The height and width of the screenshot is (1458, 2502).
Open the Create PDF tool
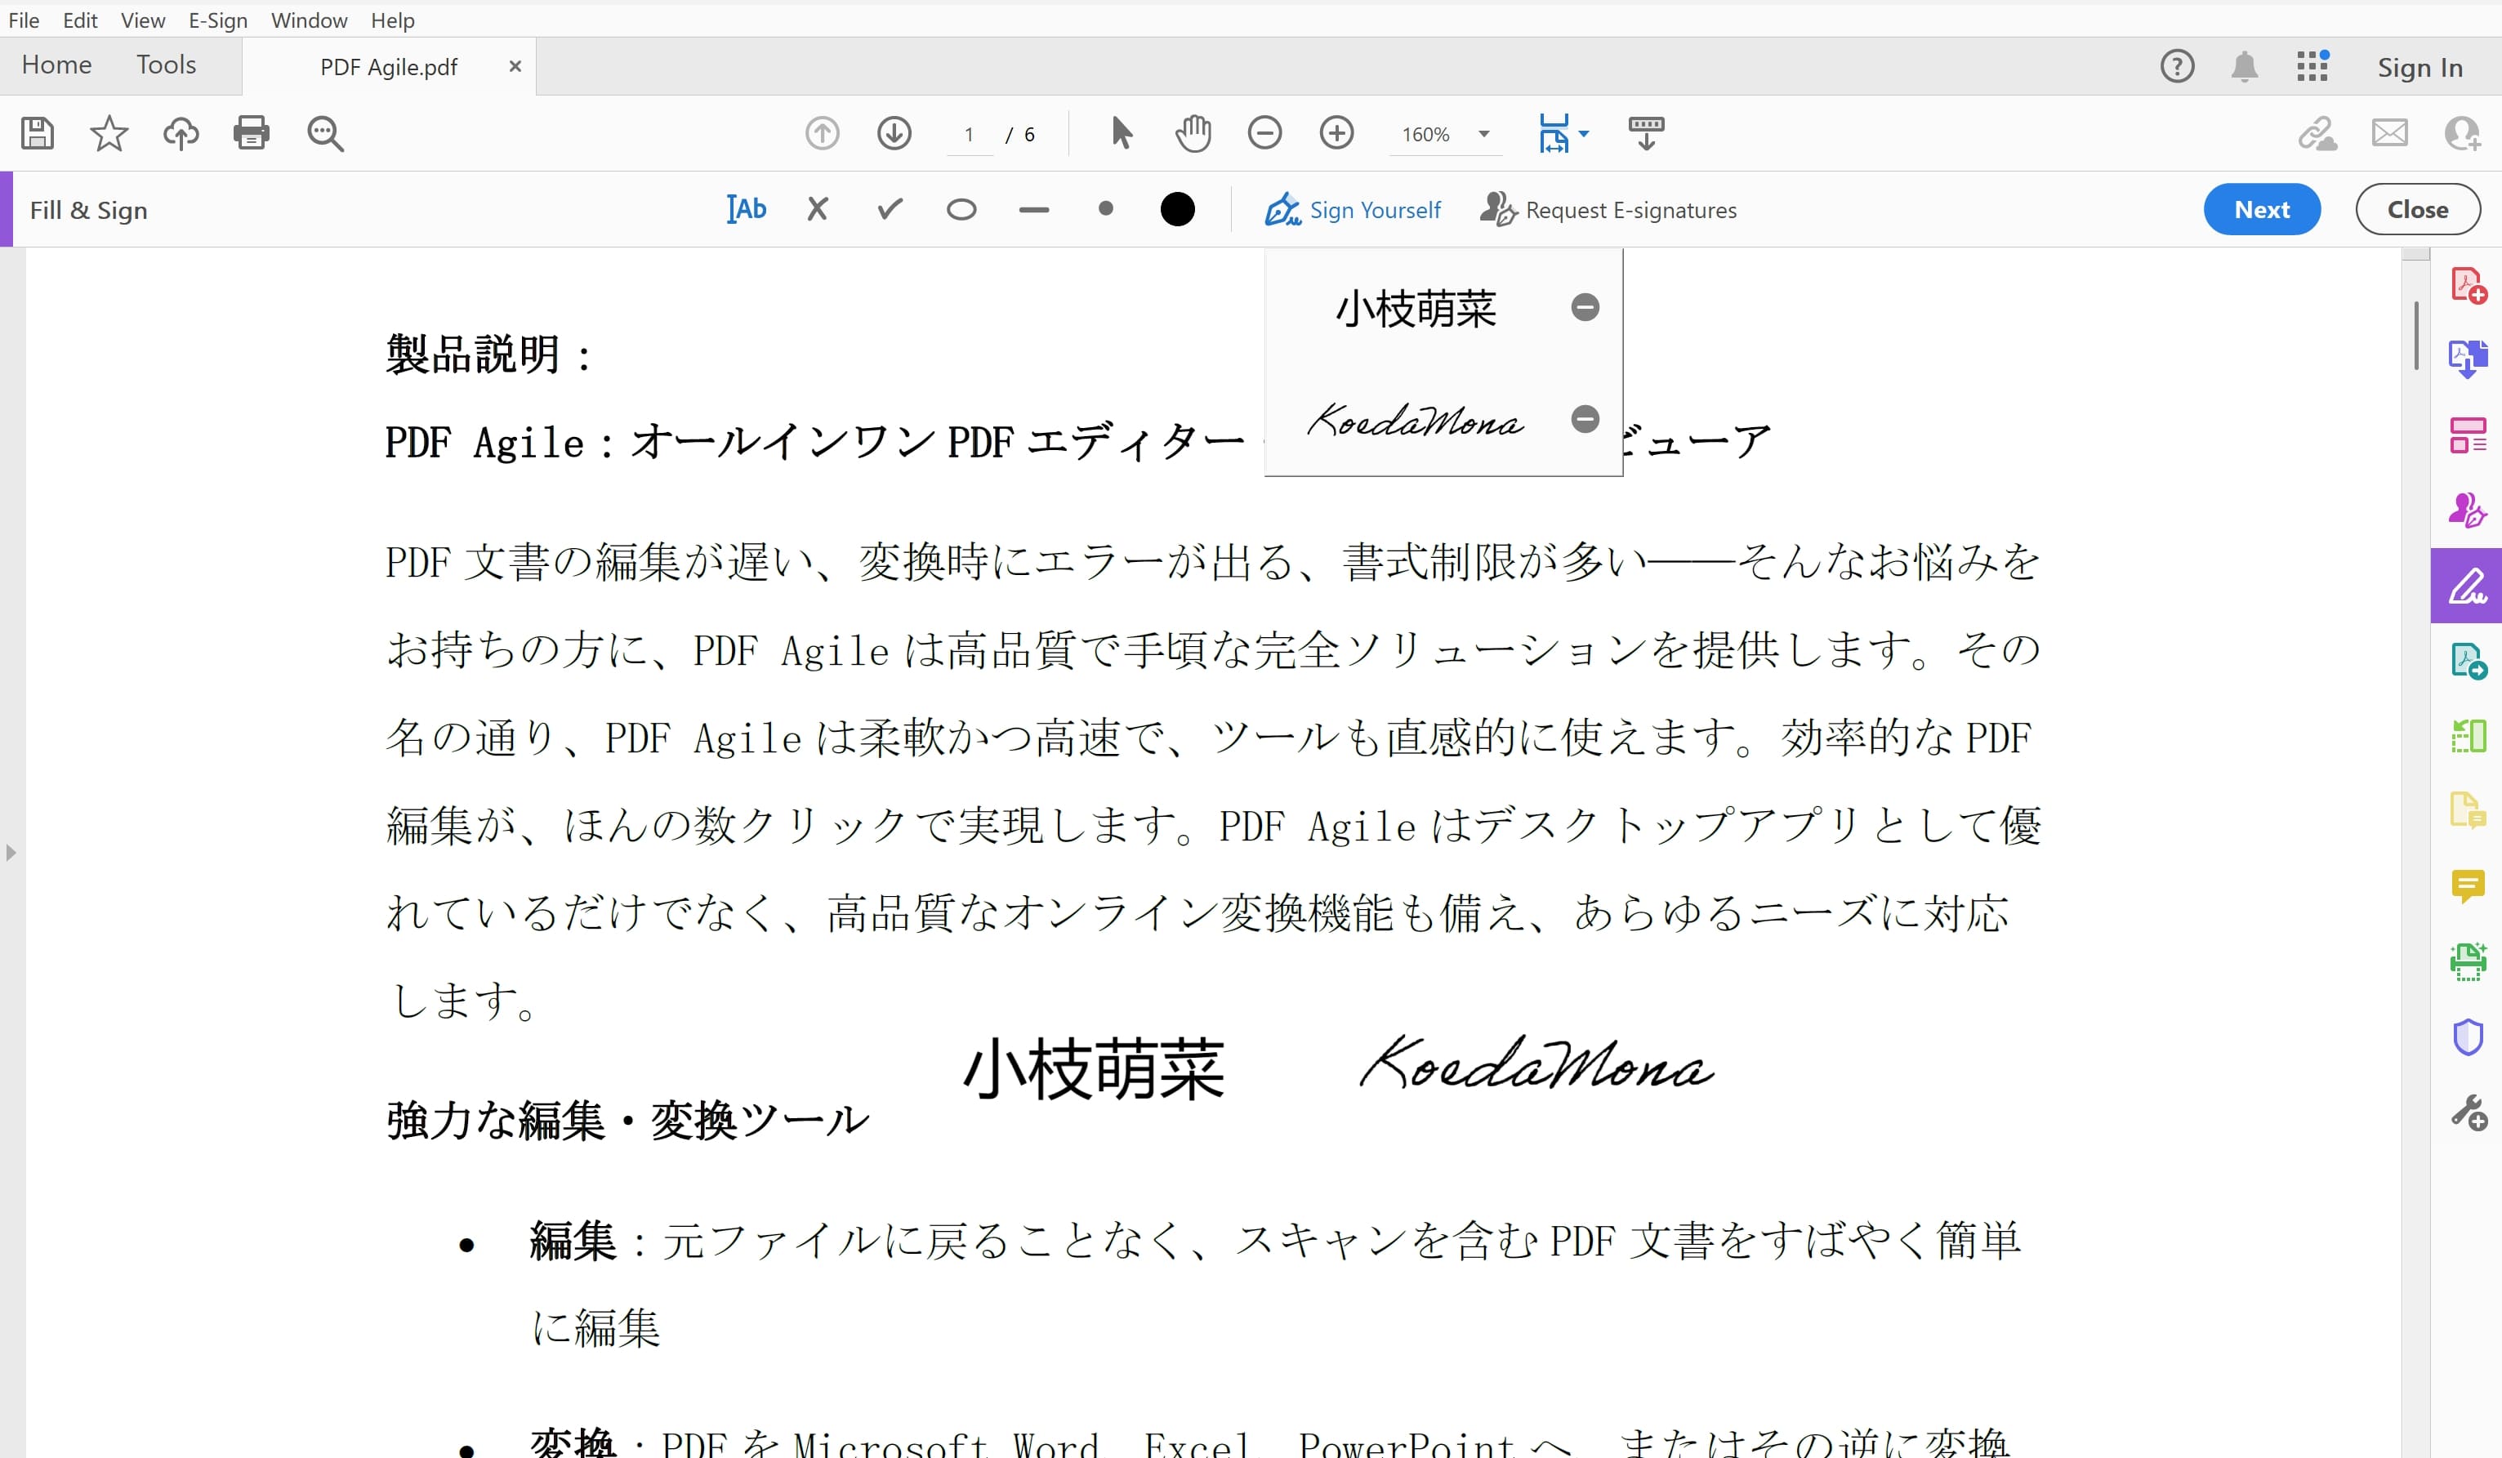point(2470,285)
